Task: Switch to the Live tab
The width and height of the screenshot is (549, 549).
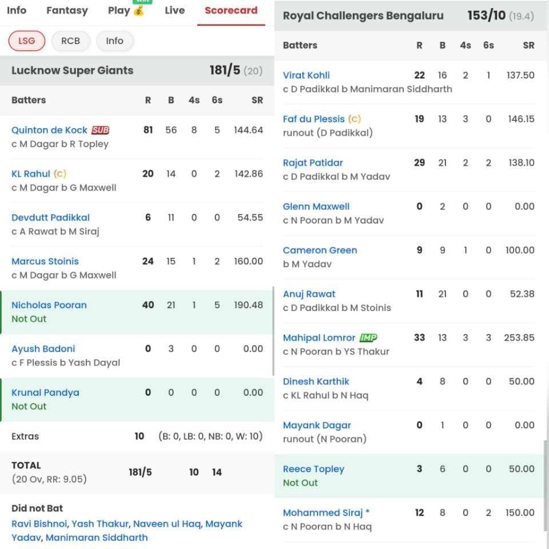Action: 174,10
